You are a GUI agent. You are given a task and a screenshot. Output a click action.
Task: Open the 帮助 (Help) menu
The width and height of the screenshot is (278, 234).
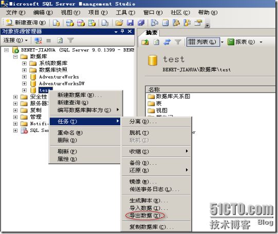208,12
